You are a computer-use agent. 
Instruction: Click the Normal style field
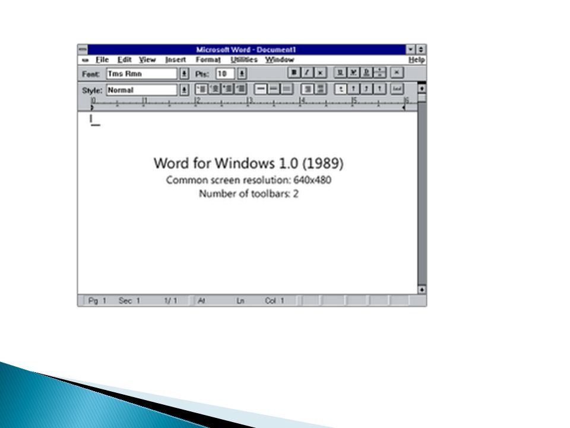pos(142,90)
